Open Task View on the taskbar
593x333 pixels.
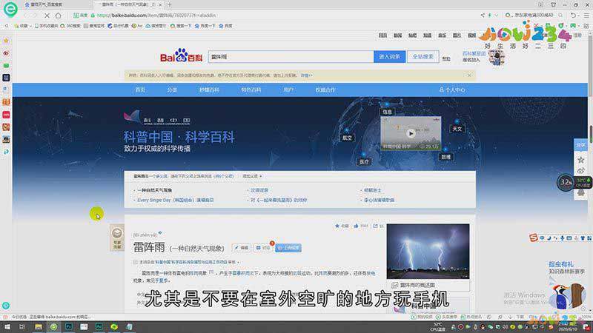tap(22, 326)
